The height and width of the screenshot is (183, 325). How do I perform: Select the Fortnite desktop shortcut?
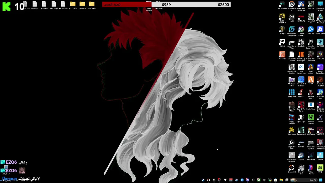(x=320, y=156)
